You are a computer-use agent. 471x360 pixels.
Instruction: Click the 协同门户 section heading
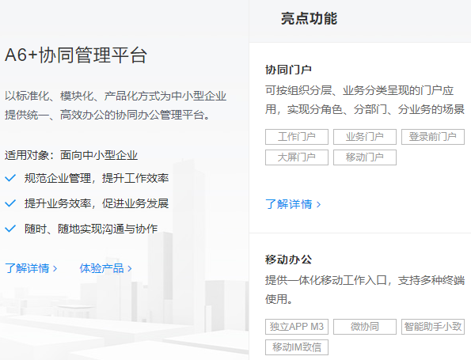click(288, 70)
